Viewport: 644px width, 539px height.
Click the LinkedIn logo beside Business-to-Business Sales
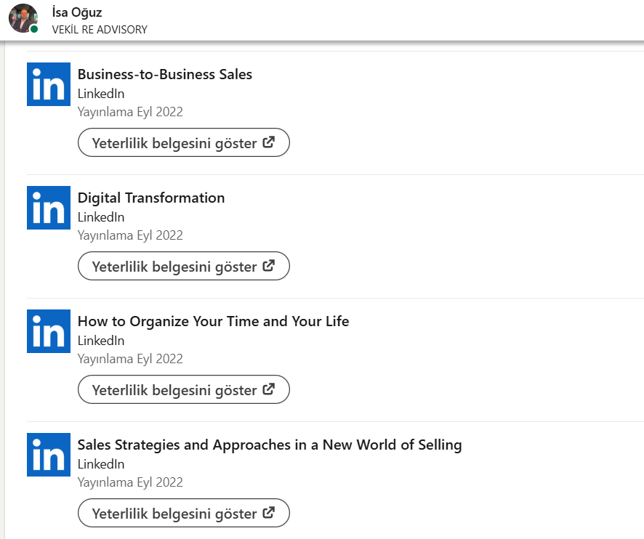[x=49, y=84]
